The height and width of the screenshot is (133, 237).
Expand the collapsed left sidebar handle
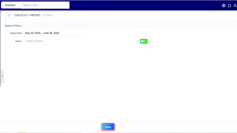2,76
